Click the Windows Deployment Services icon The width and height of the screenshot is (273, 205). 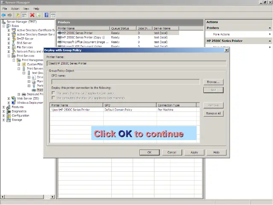(14, 103)
